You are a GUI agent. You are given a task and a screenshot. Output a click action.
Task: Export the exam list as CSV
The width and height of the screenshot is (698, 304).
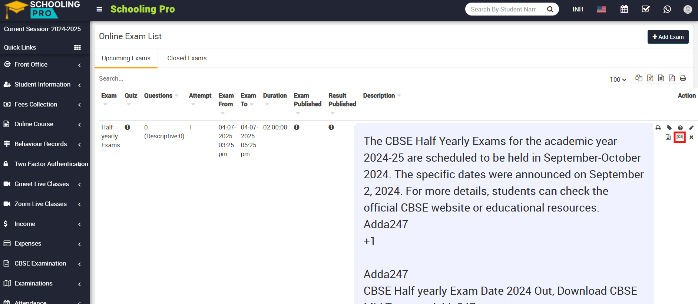coord(661,78)
